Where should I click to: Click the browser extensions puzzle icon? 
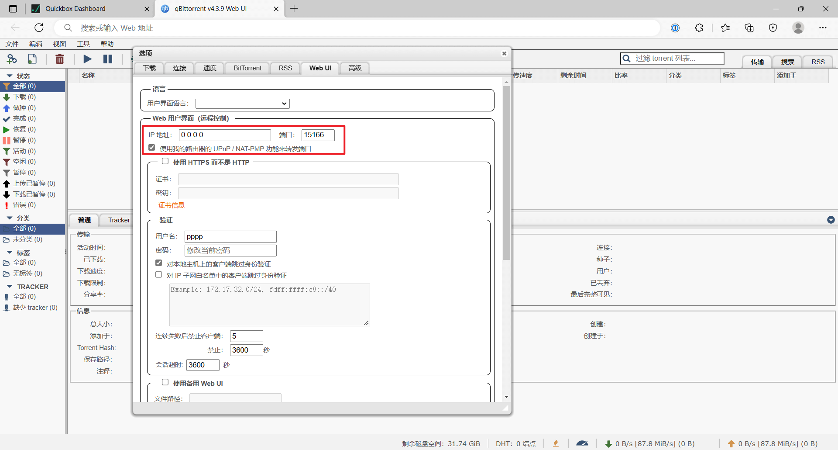[x=699, y=28]
